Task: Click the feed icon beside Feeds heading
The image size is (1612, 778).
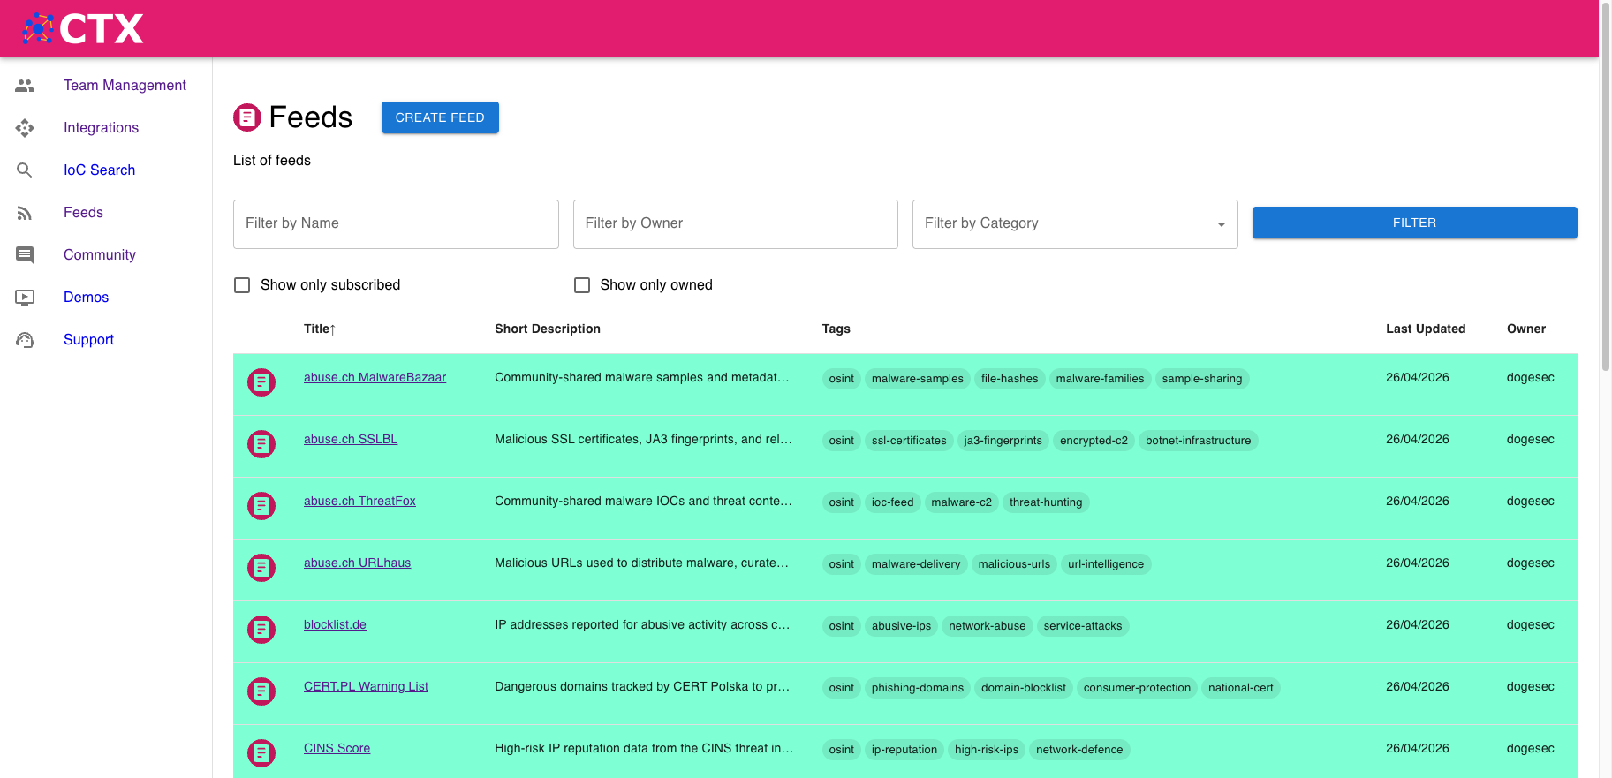Action: tap(247, 117)
